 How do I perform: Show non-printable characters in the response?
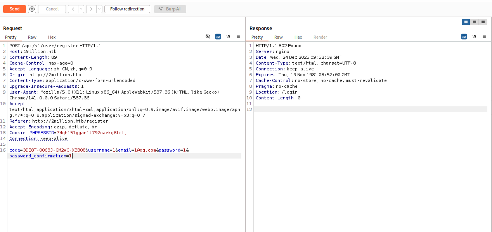point(474,36)
